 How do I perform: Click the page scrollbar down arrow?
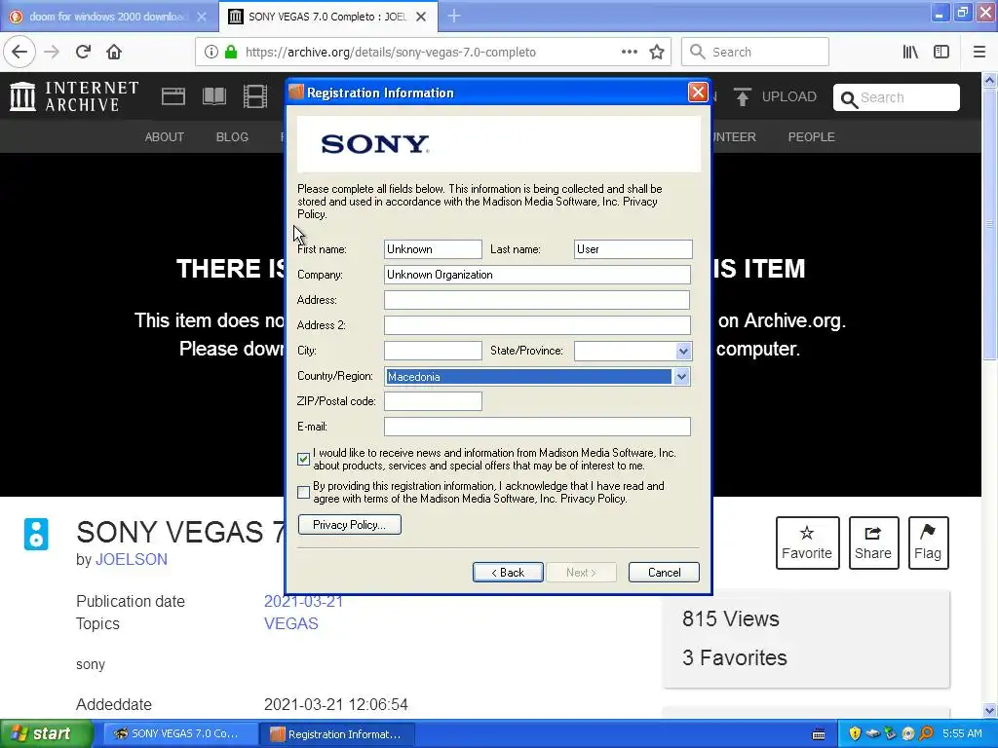point(990,710)
